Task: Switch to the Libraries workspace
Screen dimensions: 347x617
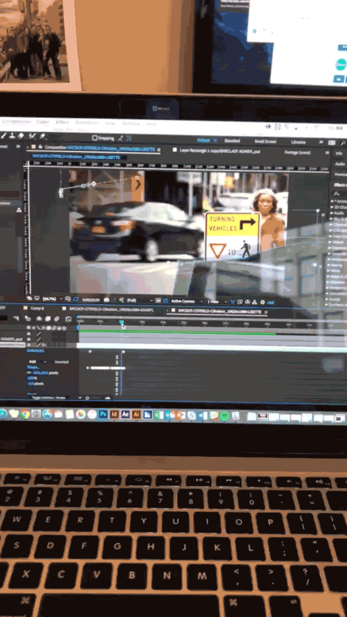Action: point(298,142)
